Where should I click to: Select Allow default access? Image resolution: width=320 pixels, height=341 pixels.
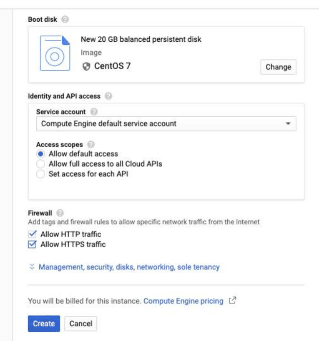tap(40, 154)
